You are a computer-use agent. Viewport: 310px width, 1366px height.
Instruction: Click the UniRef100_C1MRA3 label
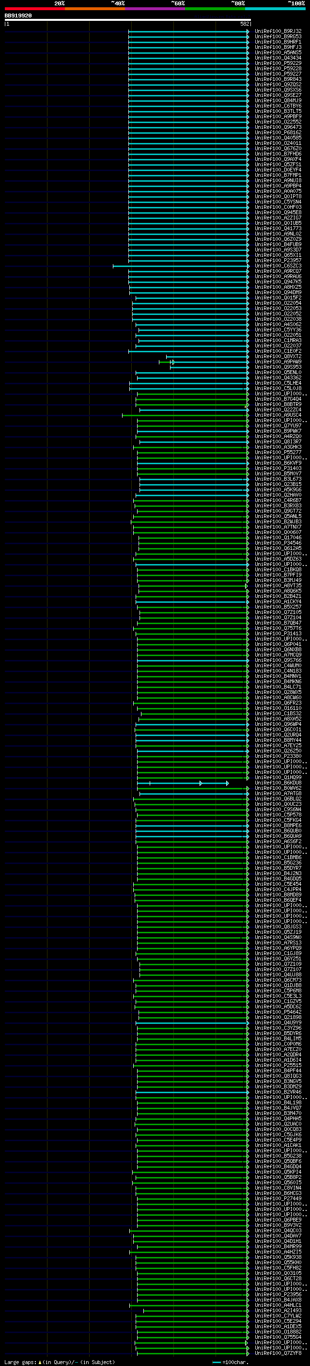278,341
